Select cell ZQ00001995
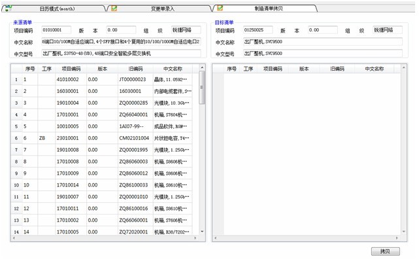 pos(135,150)
